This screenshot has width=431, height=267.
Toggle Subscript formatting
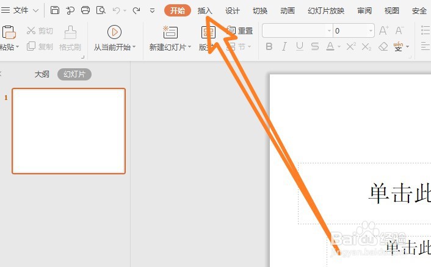click(x=366, y=47)
